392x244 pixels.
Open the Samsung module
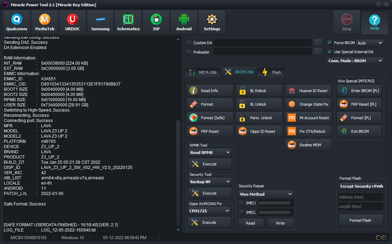pyautogui.click(x=100, y=23)
